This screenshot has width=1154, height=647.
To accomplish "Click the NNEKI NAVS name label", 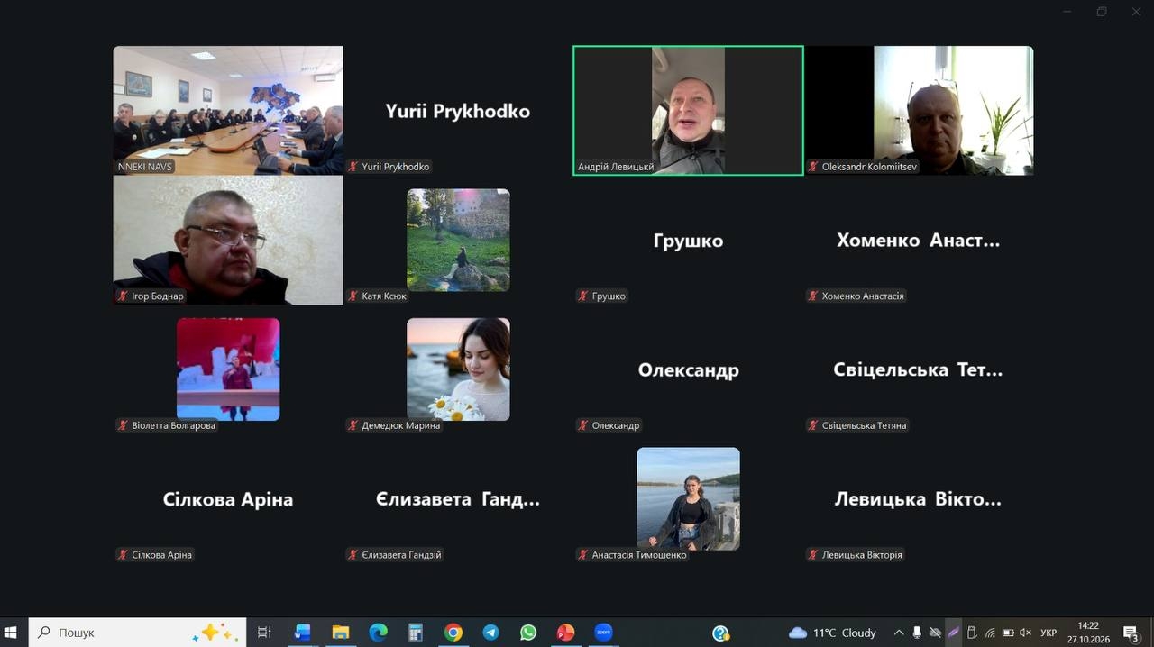I will (x=144, y=167).
